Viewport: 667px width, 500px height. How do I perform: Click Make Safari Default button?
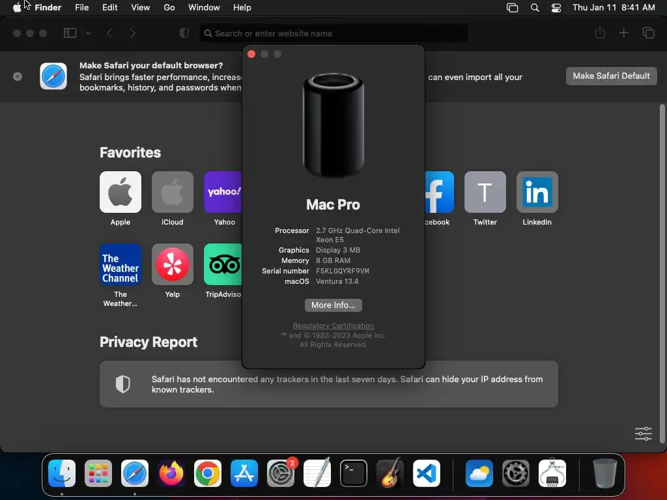tap(611, 76)
